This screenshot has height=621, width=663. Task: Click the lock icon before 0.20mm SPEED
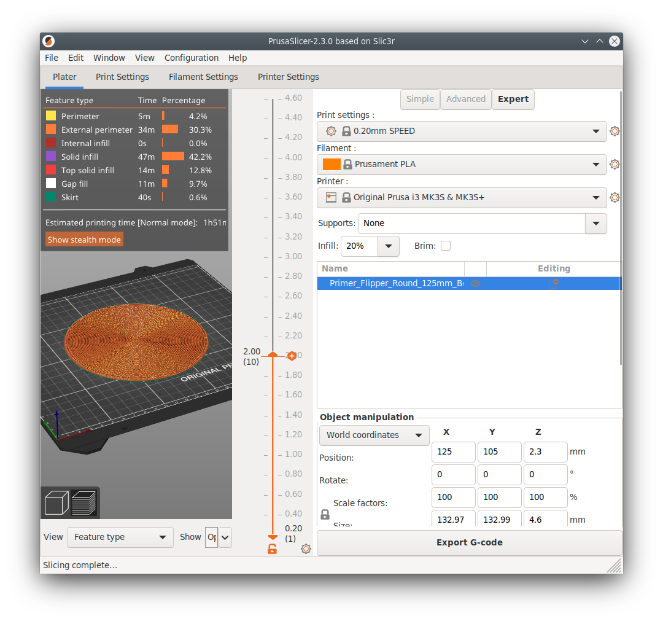pyautogui.click(x=346, y=131)
